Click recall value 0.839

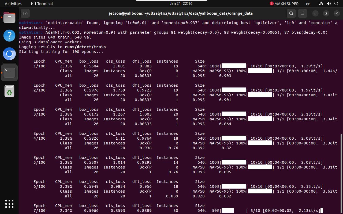(x=172, y=196)
